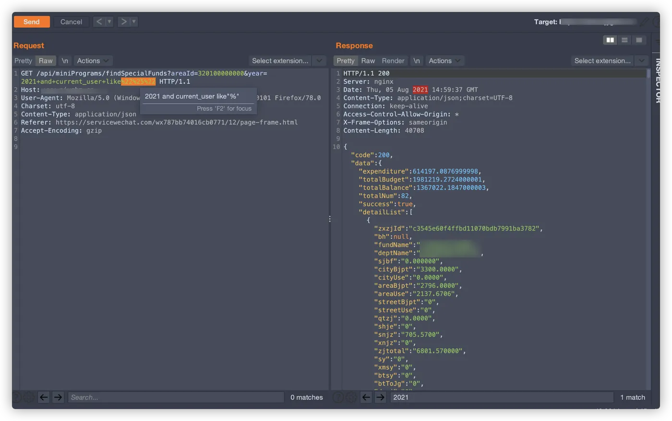672x421 pixels.
Task: Click Request 'Select extension...' box
Action: [x=280, y=61]
